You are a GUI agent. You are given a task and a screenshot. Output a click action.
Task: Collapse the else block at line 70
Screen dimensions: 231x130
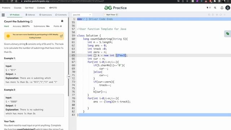click(76, 72)
